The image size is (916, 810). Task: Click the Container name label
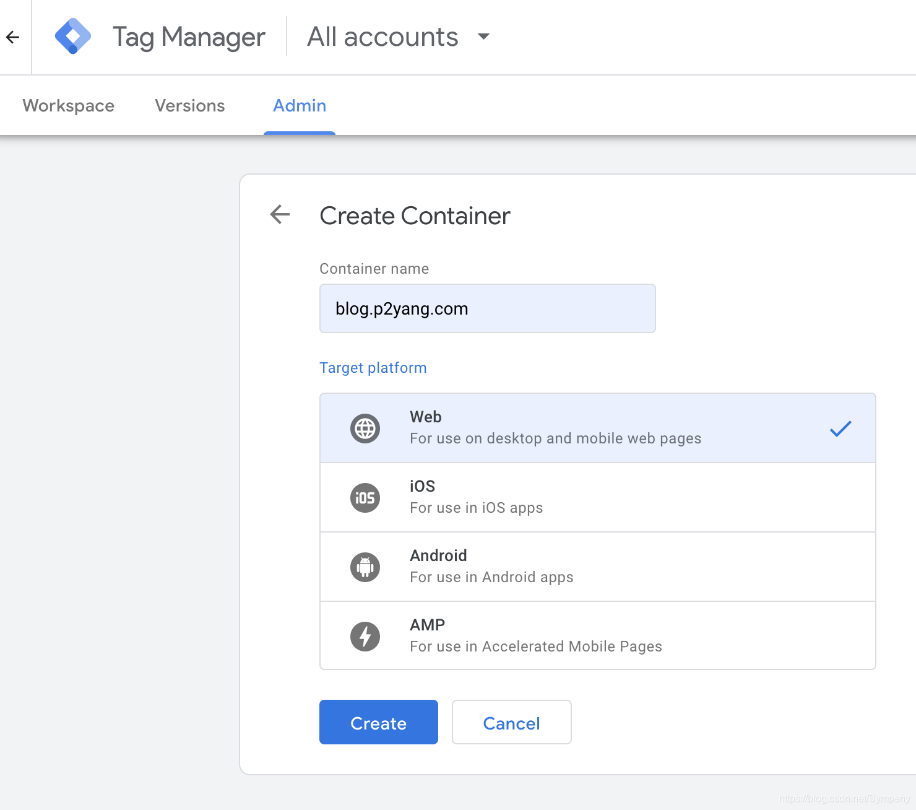click(374, 269)
